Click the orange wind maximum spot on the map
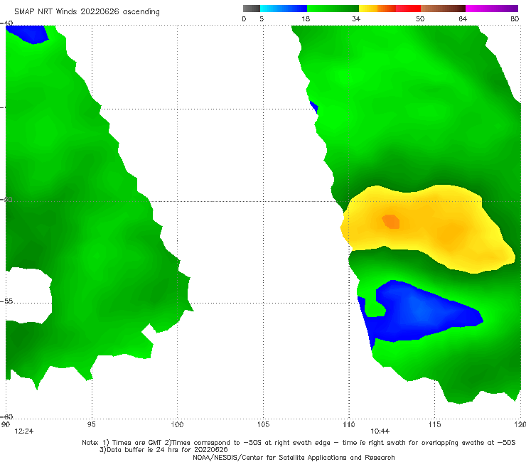The width and height of the screenshot is (526, 462). 391,222
